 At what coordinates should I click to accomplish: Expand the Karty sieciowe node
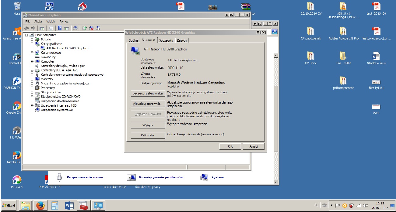tap(32, 53)
